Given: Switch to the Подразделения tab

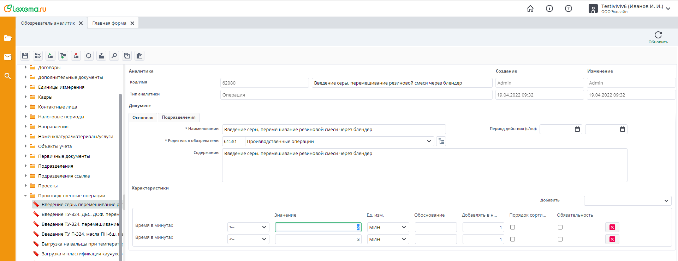Looking at the screenshot, I should [x=179, y=117].
